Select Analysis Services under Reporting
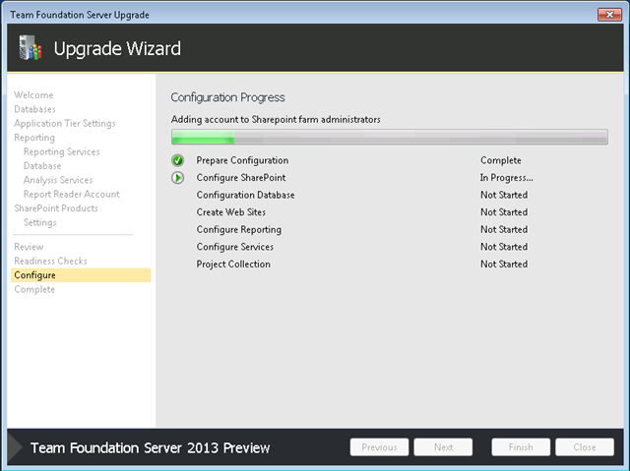Screen dimensions: 630x471 [57, 180]
